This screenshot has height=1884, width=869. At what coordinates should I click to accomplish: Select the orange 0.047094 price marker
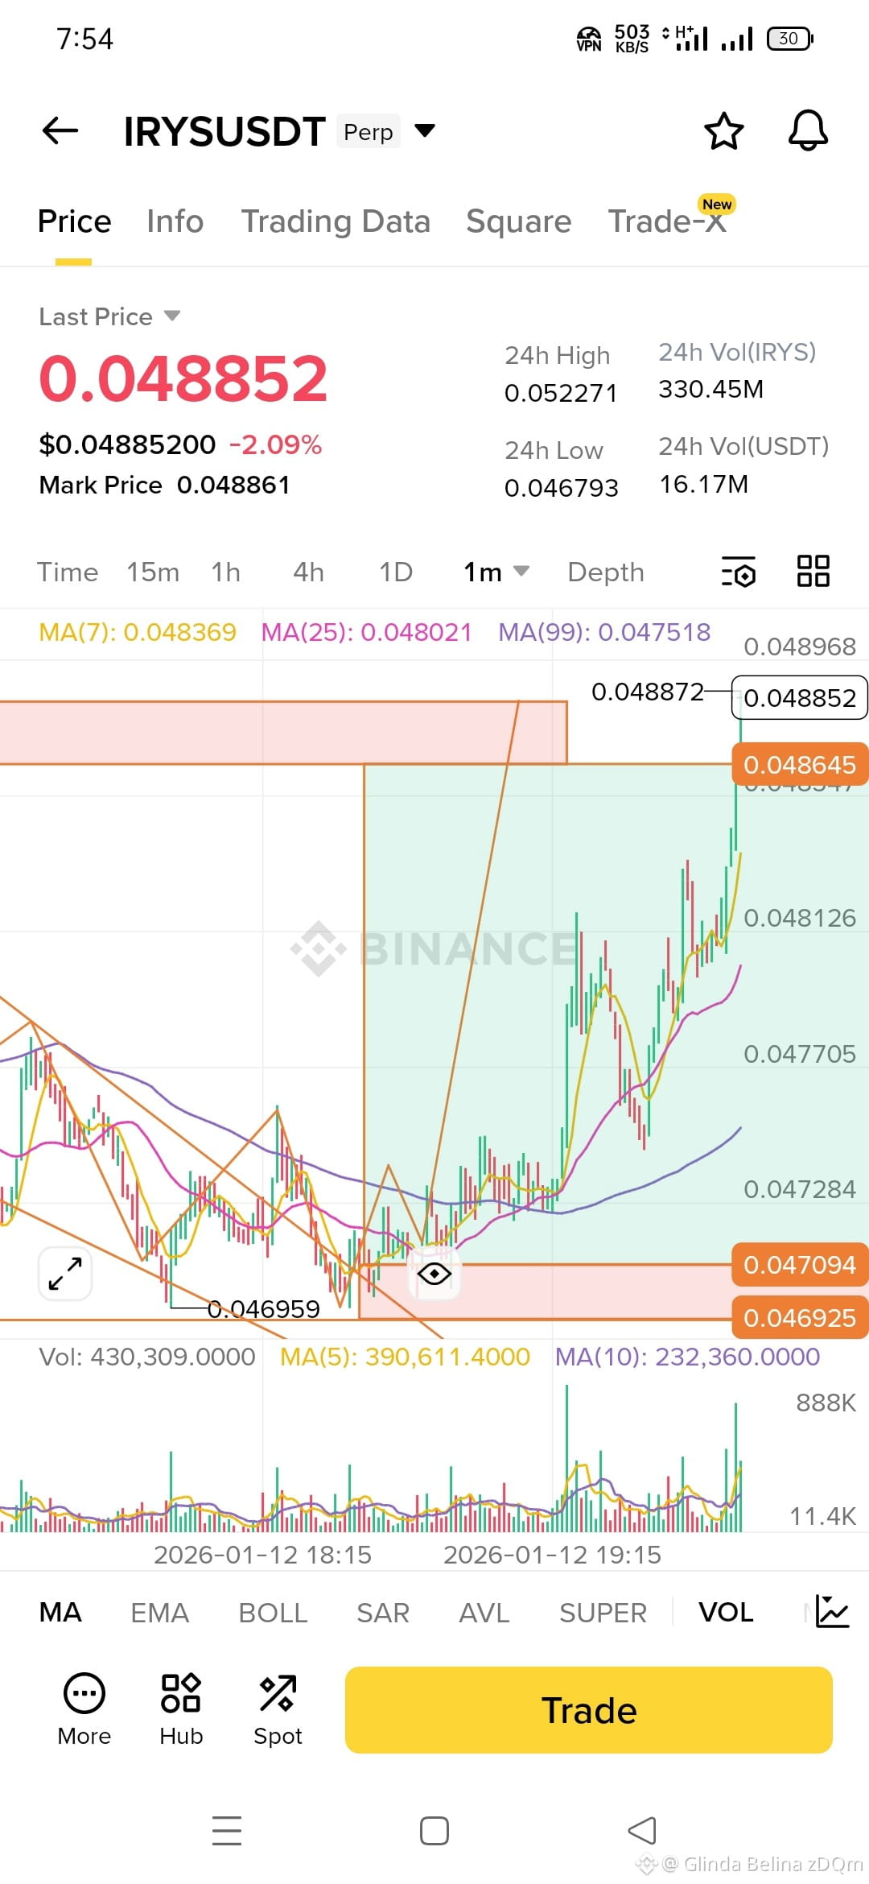800,1265
